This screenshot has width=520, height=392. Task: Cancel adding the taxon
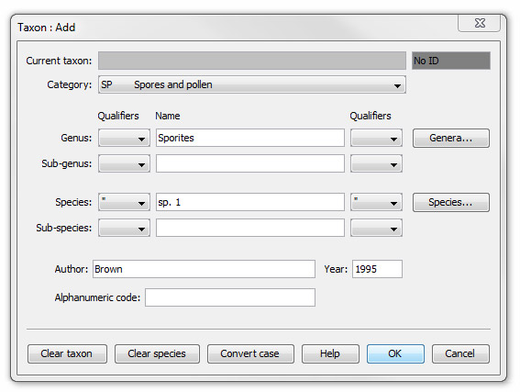pyautogui.click(x=460, y=353)
